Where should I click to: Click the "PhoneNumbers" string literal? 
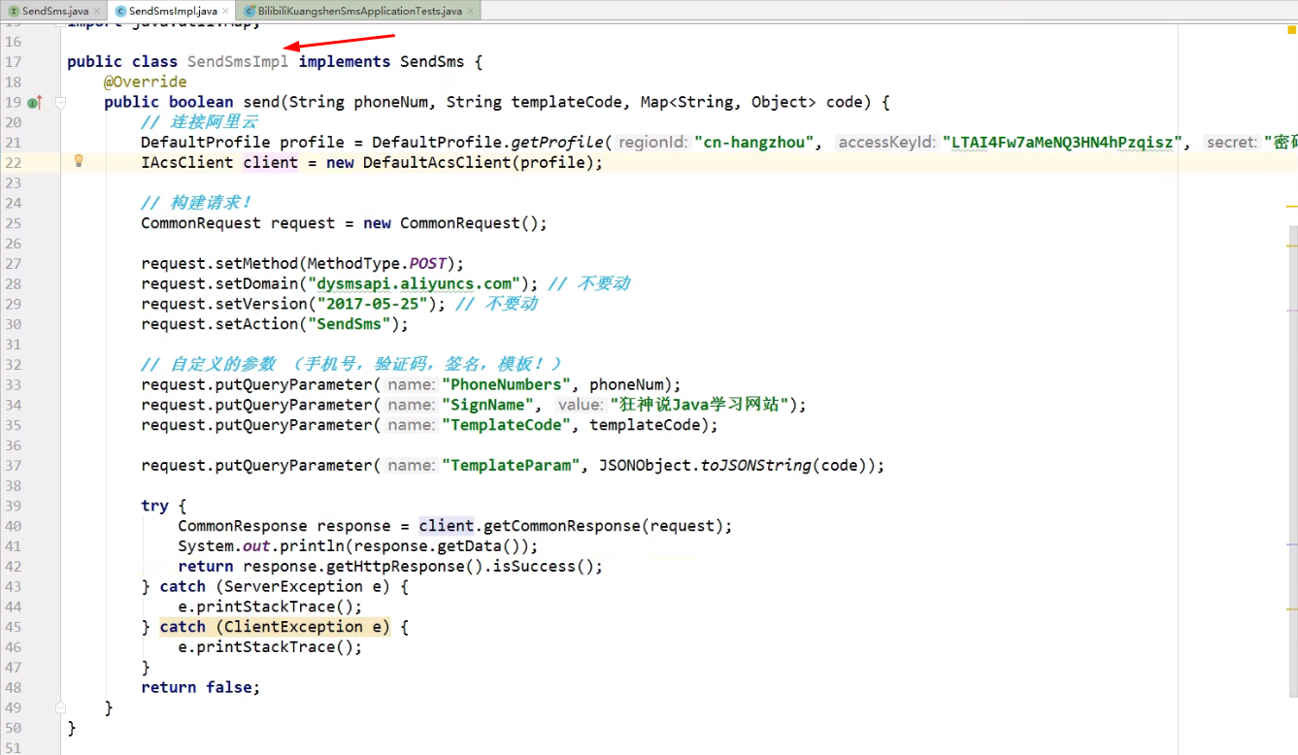coord(506,384)
